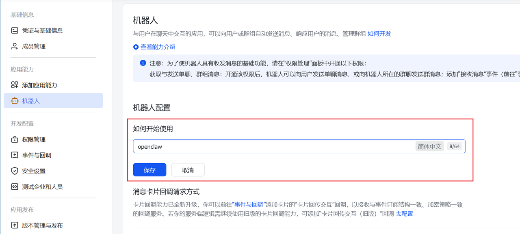Open the 简体中文 language selector
This screenshot has height=234, width=520.
point(429,146)
